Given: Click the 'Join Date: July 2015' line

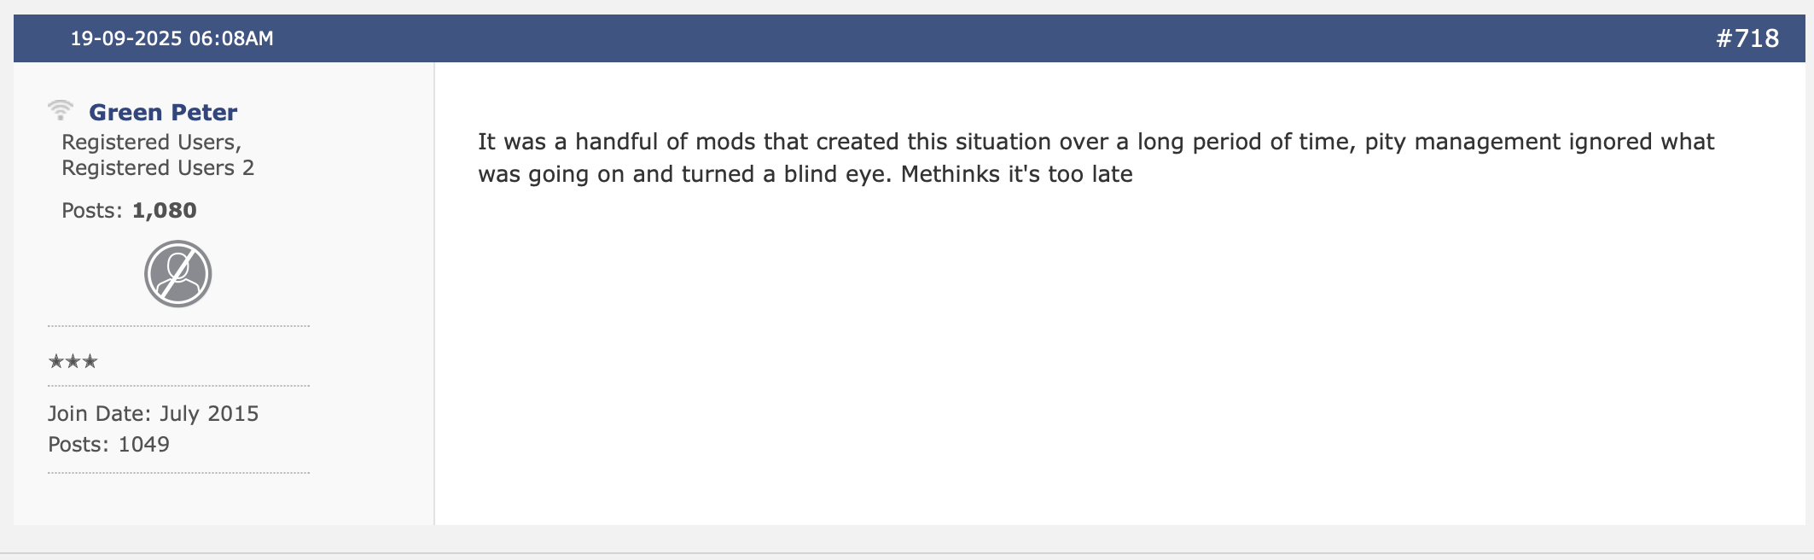Looking at the screenshot, I should click(x=154, y=413).
